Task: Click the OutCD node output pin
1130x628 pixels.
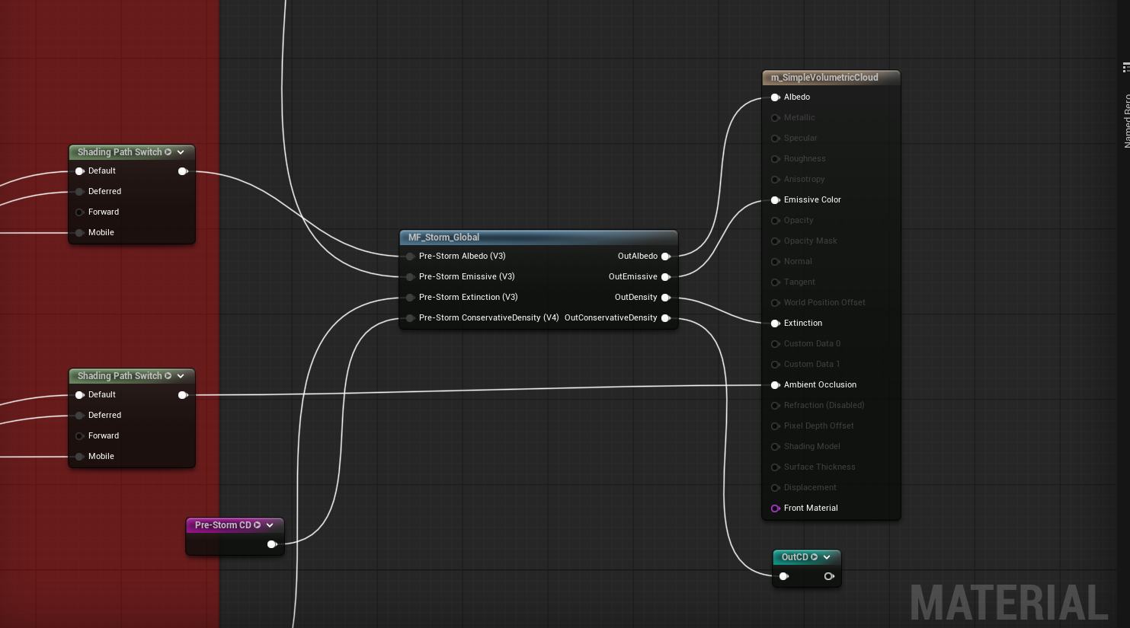Action: click(x=829, y=576)
